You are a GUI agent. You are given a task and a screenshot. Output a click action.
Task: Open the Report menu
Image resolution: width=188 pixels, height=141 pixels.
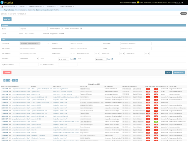pos(23,7)
